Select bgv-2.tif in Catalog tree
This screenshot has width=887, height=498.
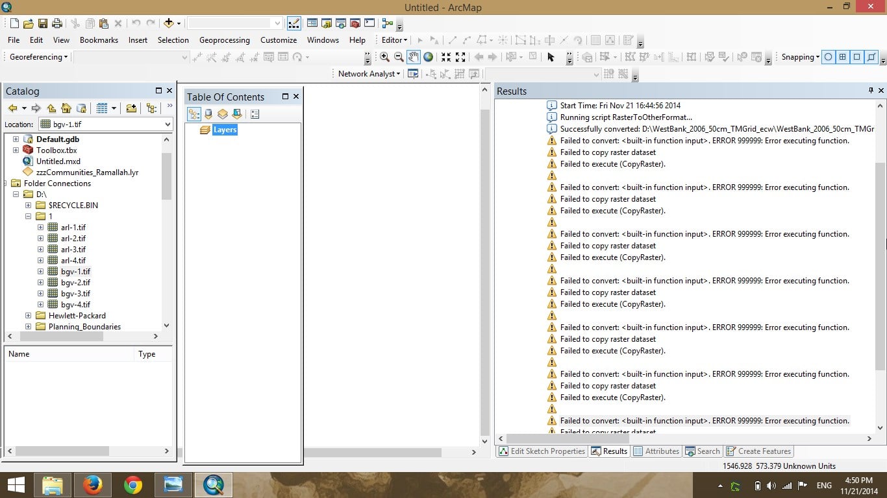pyautogui.click(x=75, y=283)
